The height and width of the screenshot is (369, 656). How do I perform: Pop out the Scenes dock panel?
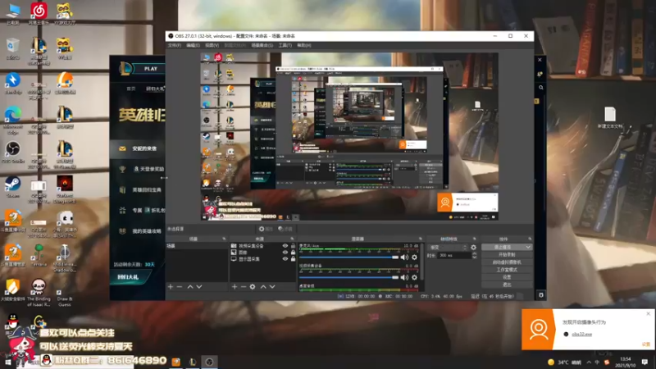pyautogui.click(x=224, y=239)
